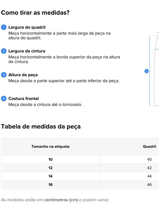Select size 12 row in the table
Screen dimensions: 159x212
coord(80,168)
